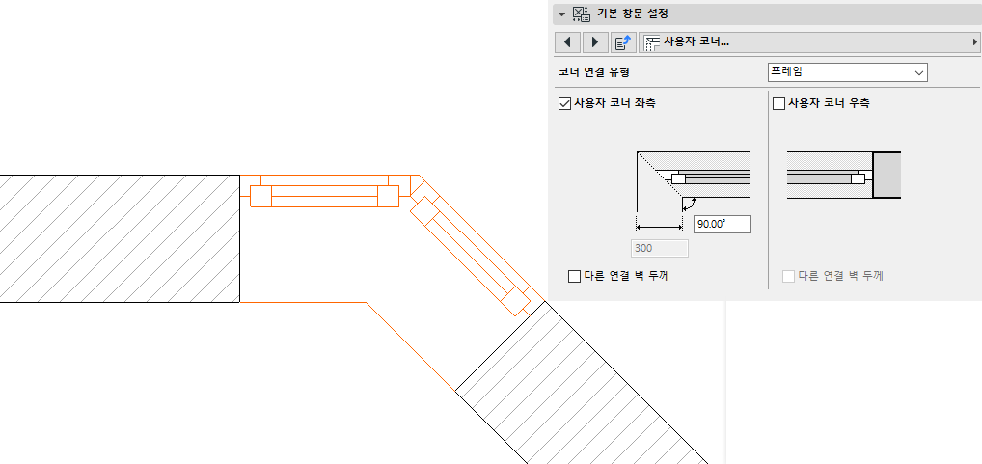Image resolution: width=982 pixels, height=464 pixels.
Task: Click the disabled right 다른 연결 벽 두께 checkbox
Action: pyautogui.click(x=788, y=276)
